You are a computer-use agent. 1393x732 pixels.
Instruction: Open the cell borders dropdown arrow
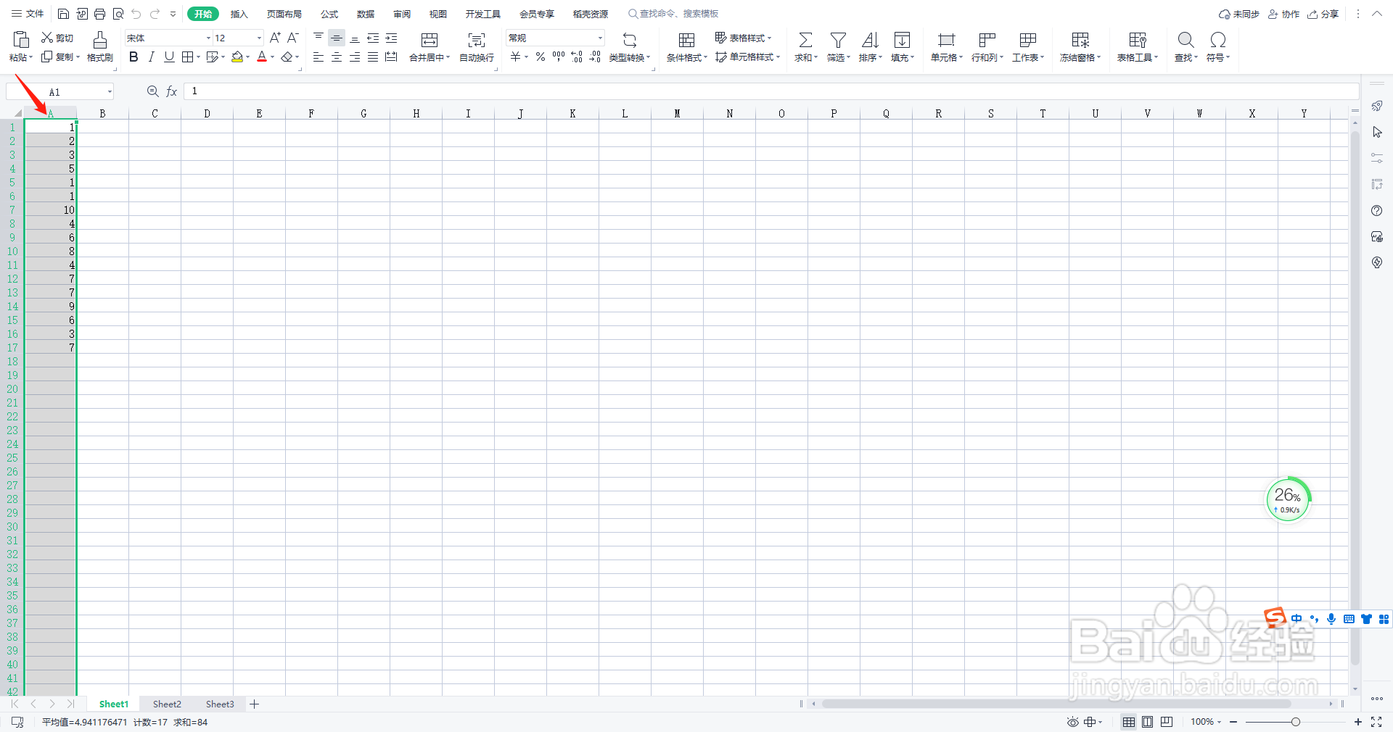click(198, 57)
